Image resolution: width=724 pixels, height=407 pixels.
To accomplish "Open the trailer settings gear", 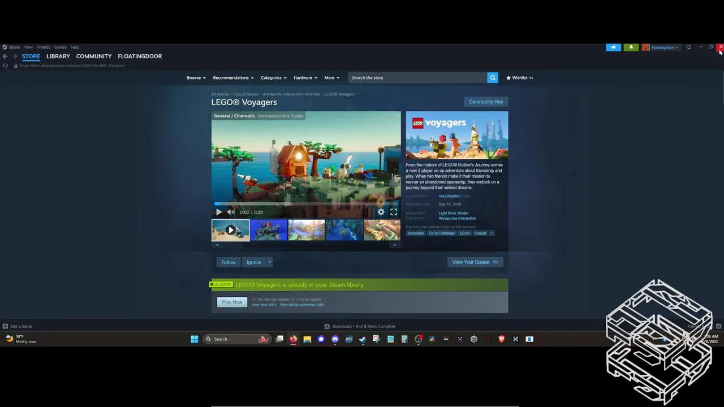I will click(x=381, y=212).
